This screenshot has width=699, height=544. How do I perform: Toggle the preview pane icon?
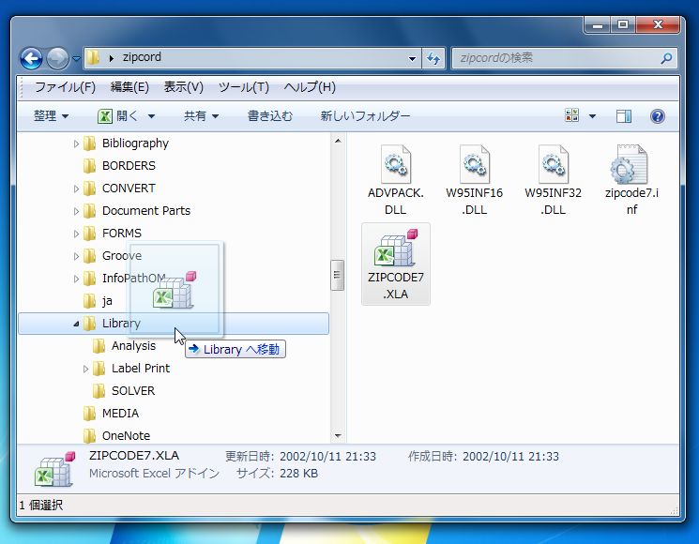pyautogui.click(x=624, y=116)
